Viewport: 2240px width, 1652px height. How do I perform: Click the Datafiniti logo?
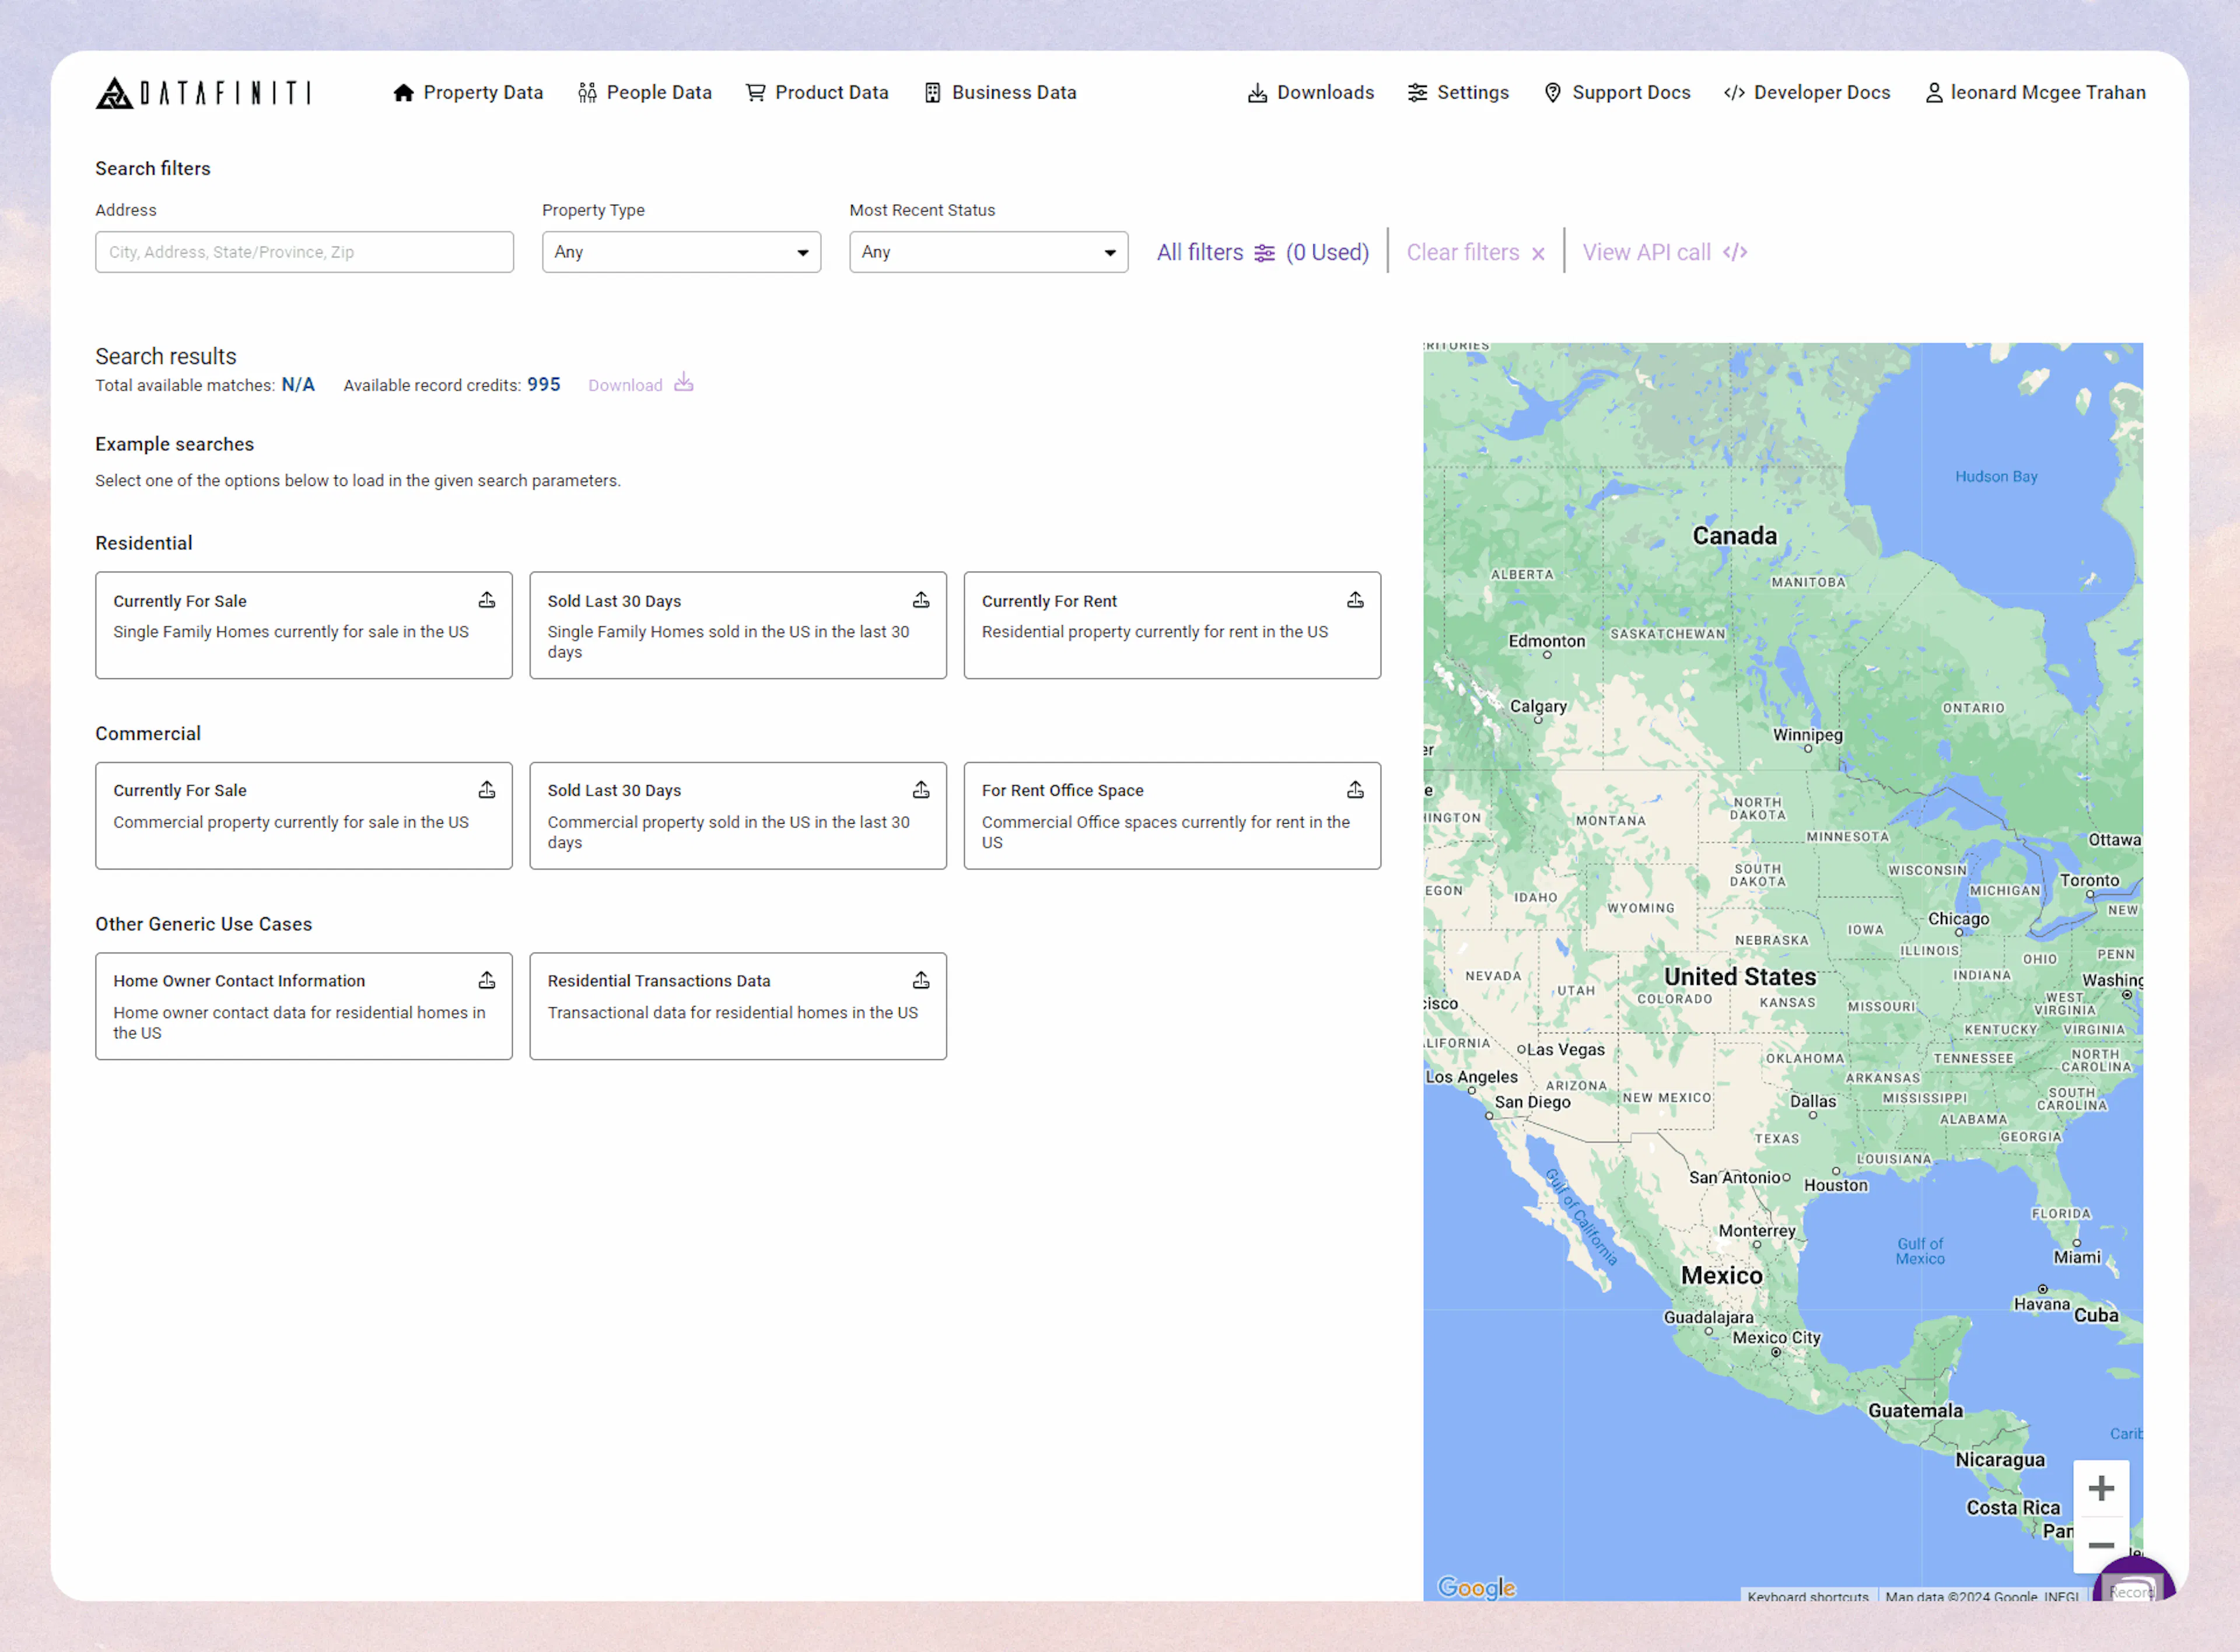point(203,93)
